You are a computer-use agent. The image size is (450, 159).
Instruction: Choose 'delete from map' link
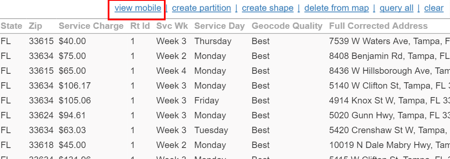pyautogui.click(x=336, y=8)
